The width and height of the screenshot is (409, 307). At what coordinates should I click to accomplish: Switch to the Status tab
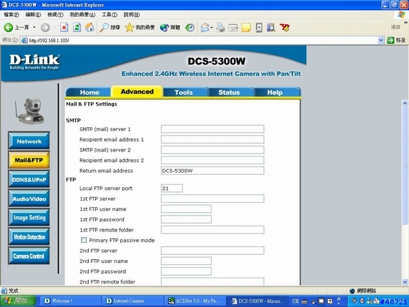coord(229,92)
